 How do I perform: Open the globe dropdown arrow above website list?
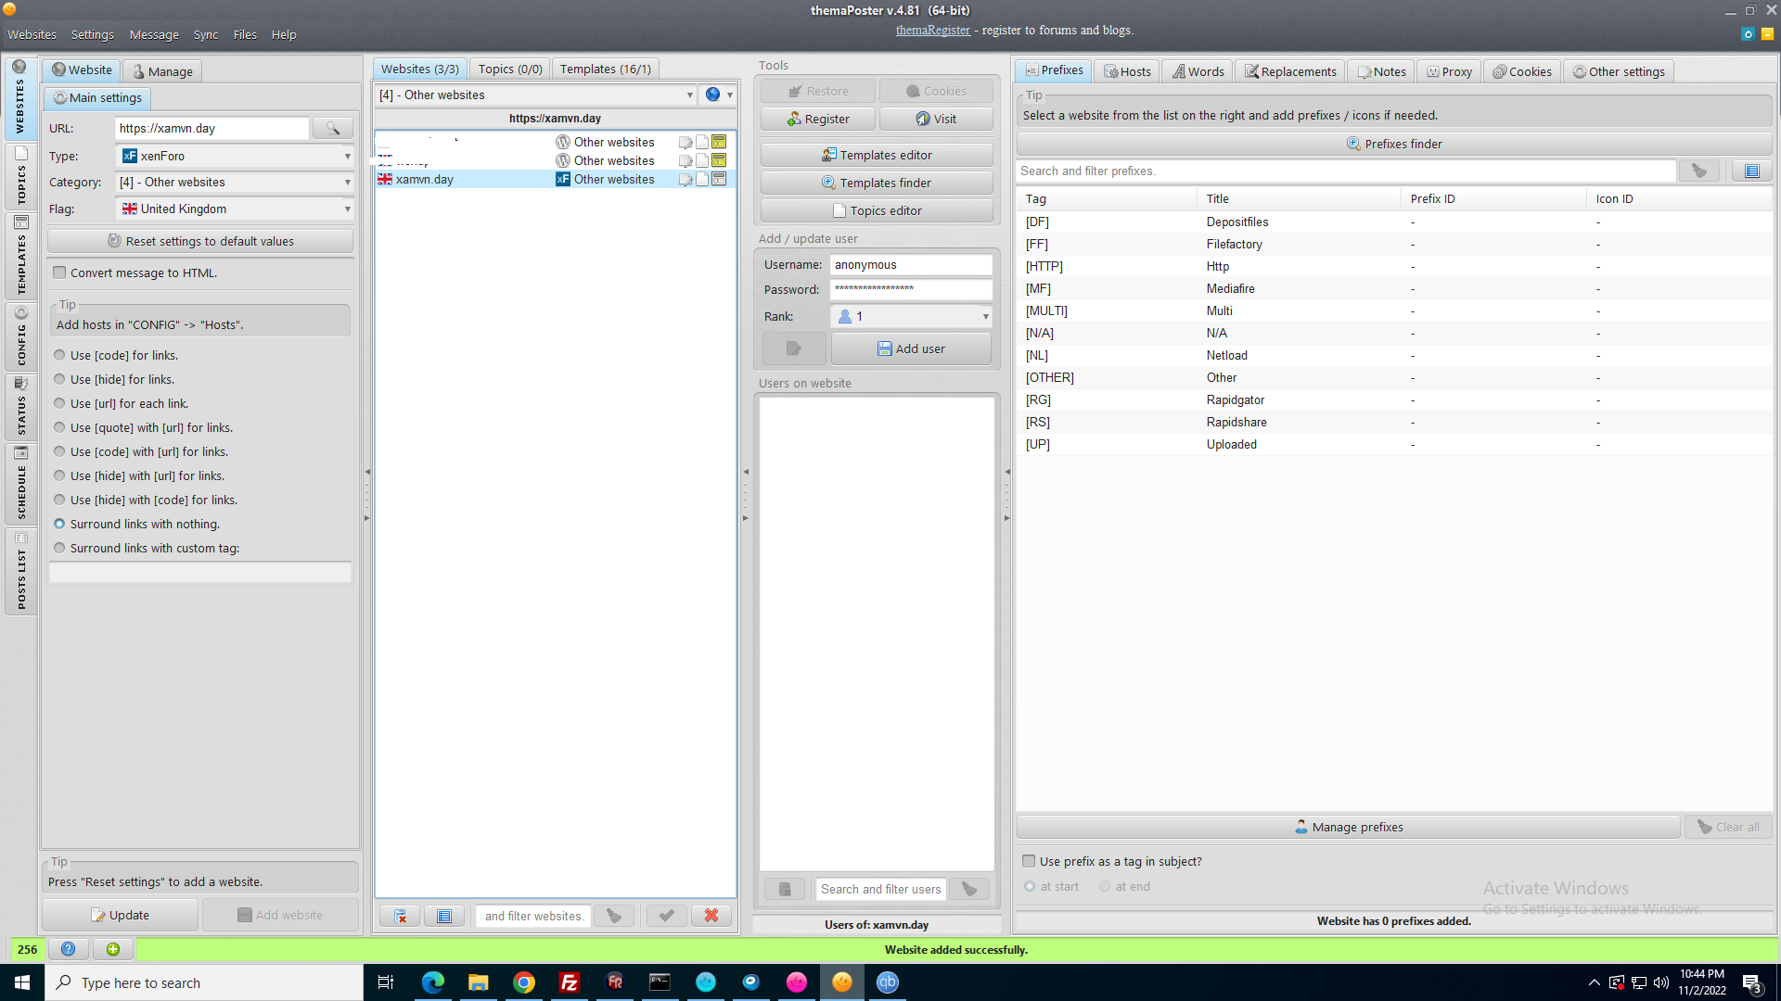(x=730, y=95)
